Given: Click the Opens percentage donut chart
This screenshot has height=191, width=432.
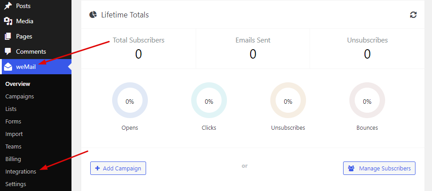Looking at the screenshot, I should [130, 100].
